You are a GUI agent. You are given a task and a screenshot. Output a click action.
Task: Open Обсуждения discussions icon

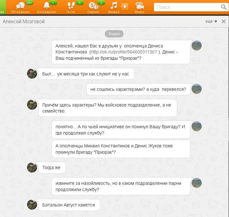point(20,6)
